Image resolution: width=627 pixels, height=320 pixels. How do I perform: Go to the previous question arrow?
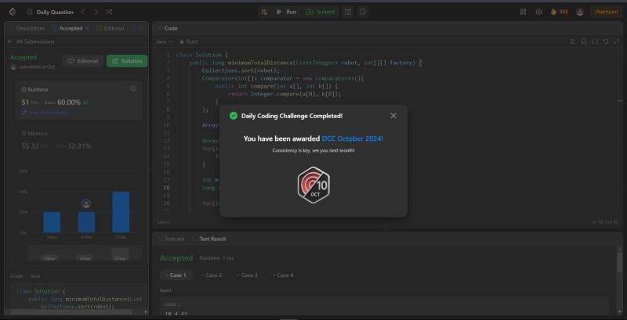click(83, 12)
